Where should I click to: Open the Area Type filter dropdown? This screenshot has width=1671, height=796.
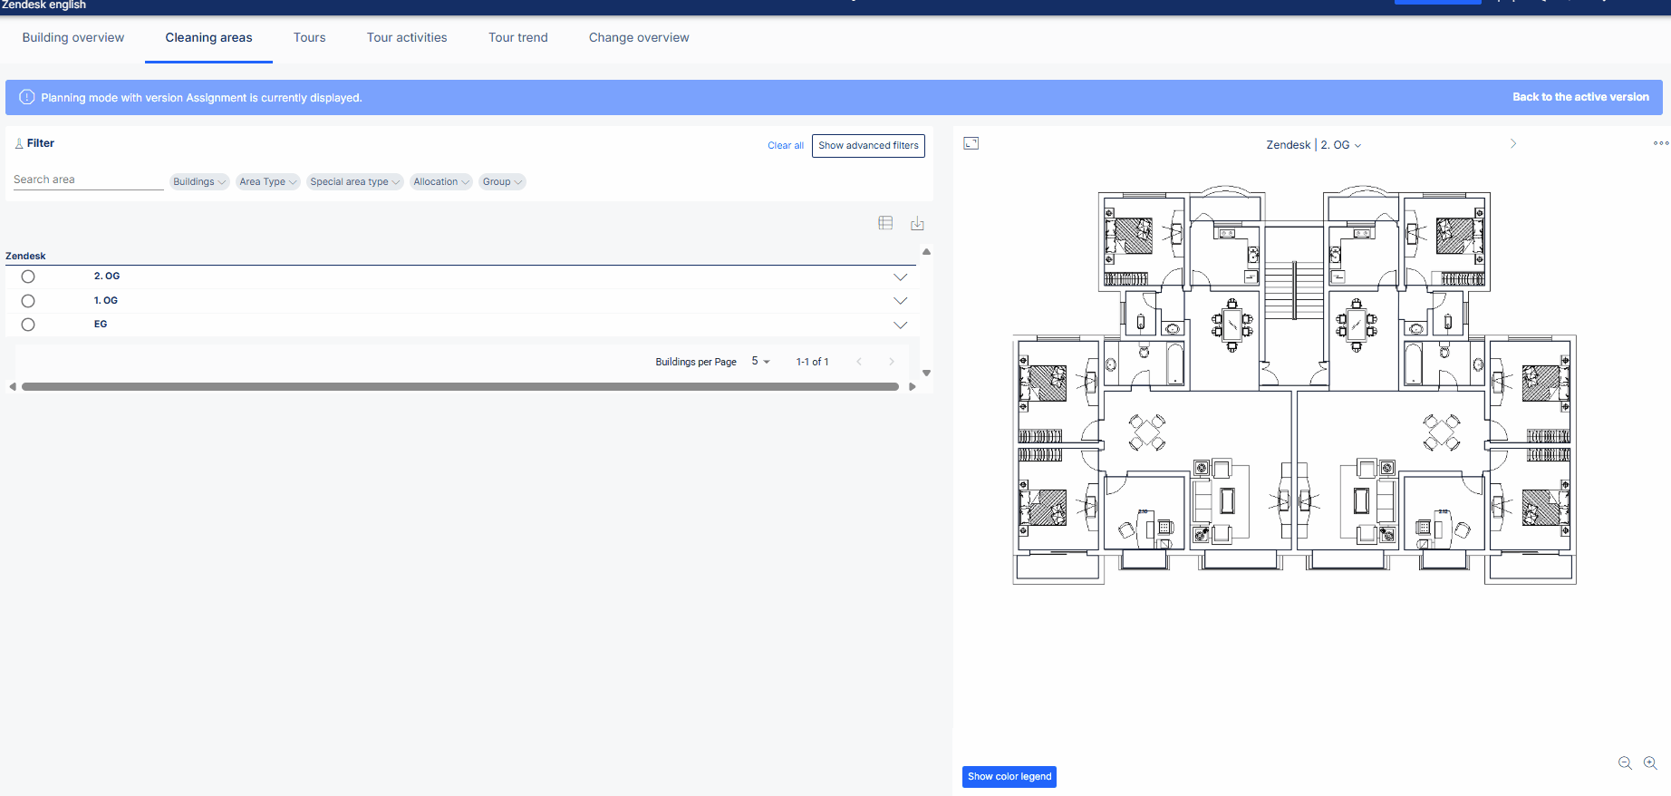coord(267,181)
